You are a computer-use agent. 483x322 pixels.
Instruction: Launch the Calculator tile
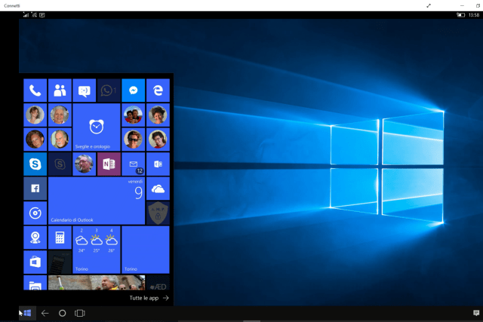60,237
